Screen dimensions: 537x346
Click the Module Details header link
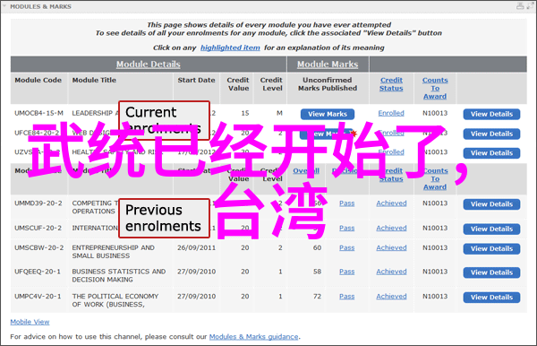point(148,65)
